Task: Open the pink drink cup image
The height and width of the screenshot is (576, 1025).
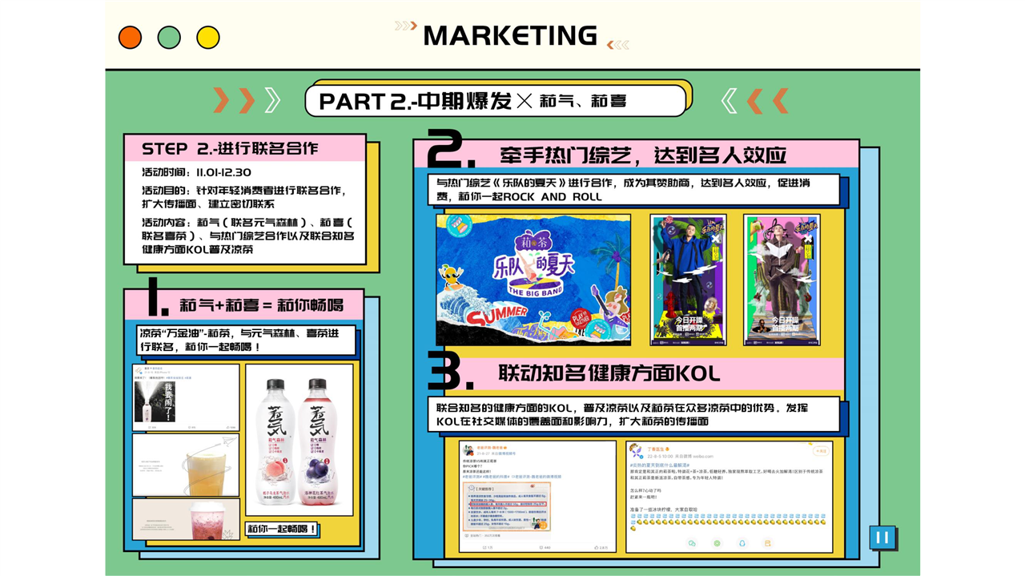Action: tap(186, 519)
